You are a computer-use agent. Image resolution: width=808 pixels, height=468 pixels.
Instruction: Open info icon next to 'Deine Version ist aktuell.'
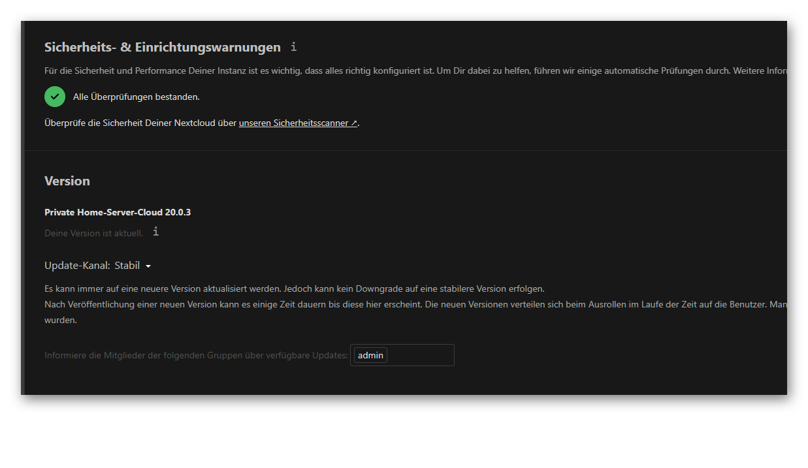click(x=155, y=232)
